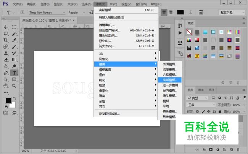Toggle lock transparent pixels

[198, 111]
